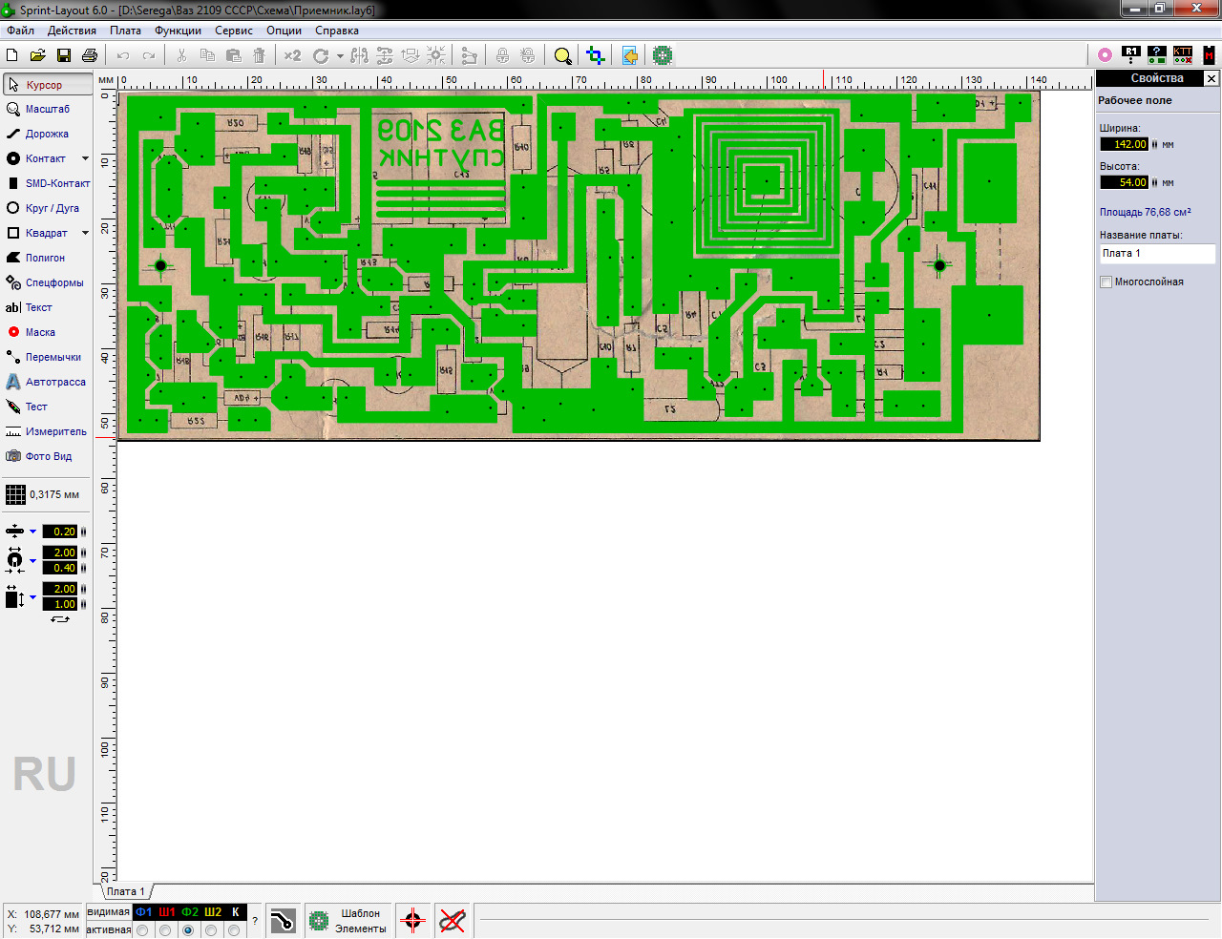This screenshot has height=939, width=1222.
Task: Select the Контакт pad tool
Action: (x=40, y=158)
